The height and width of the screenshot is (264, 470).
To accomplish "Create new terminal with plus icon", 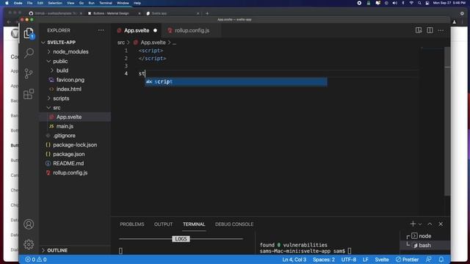I will coord(413,224).
